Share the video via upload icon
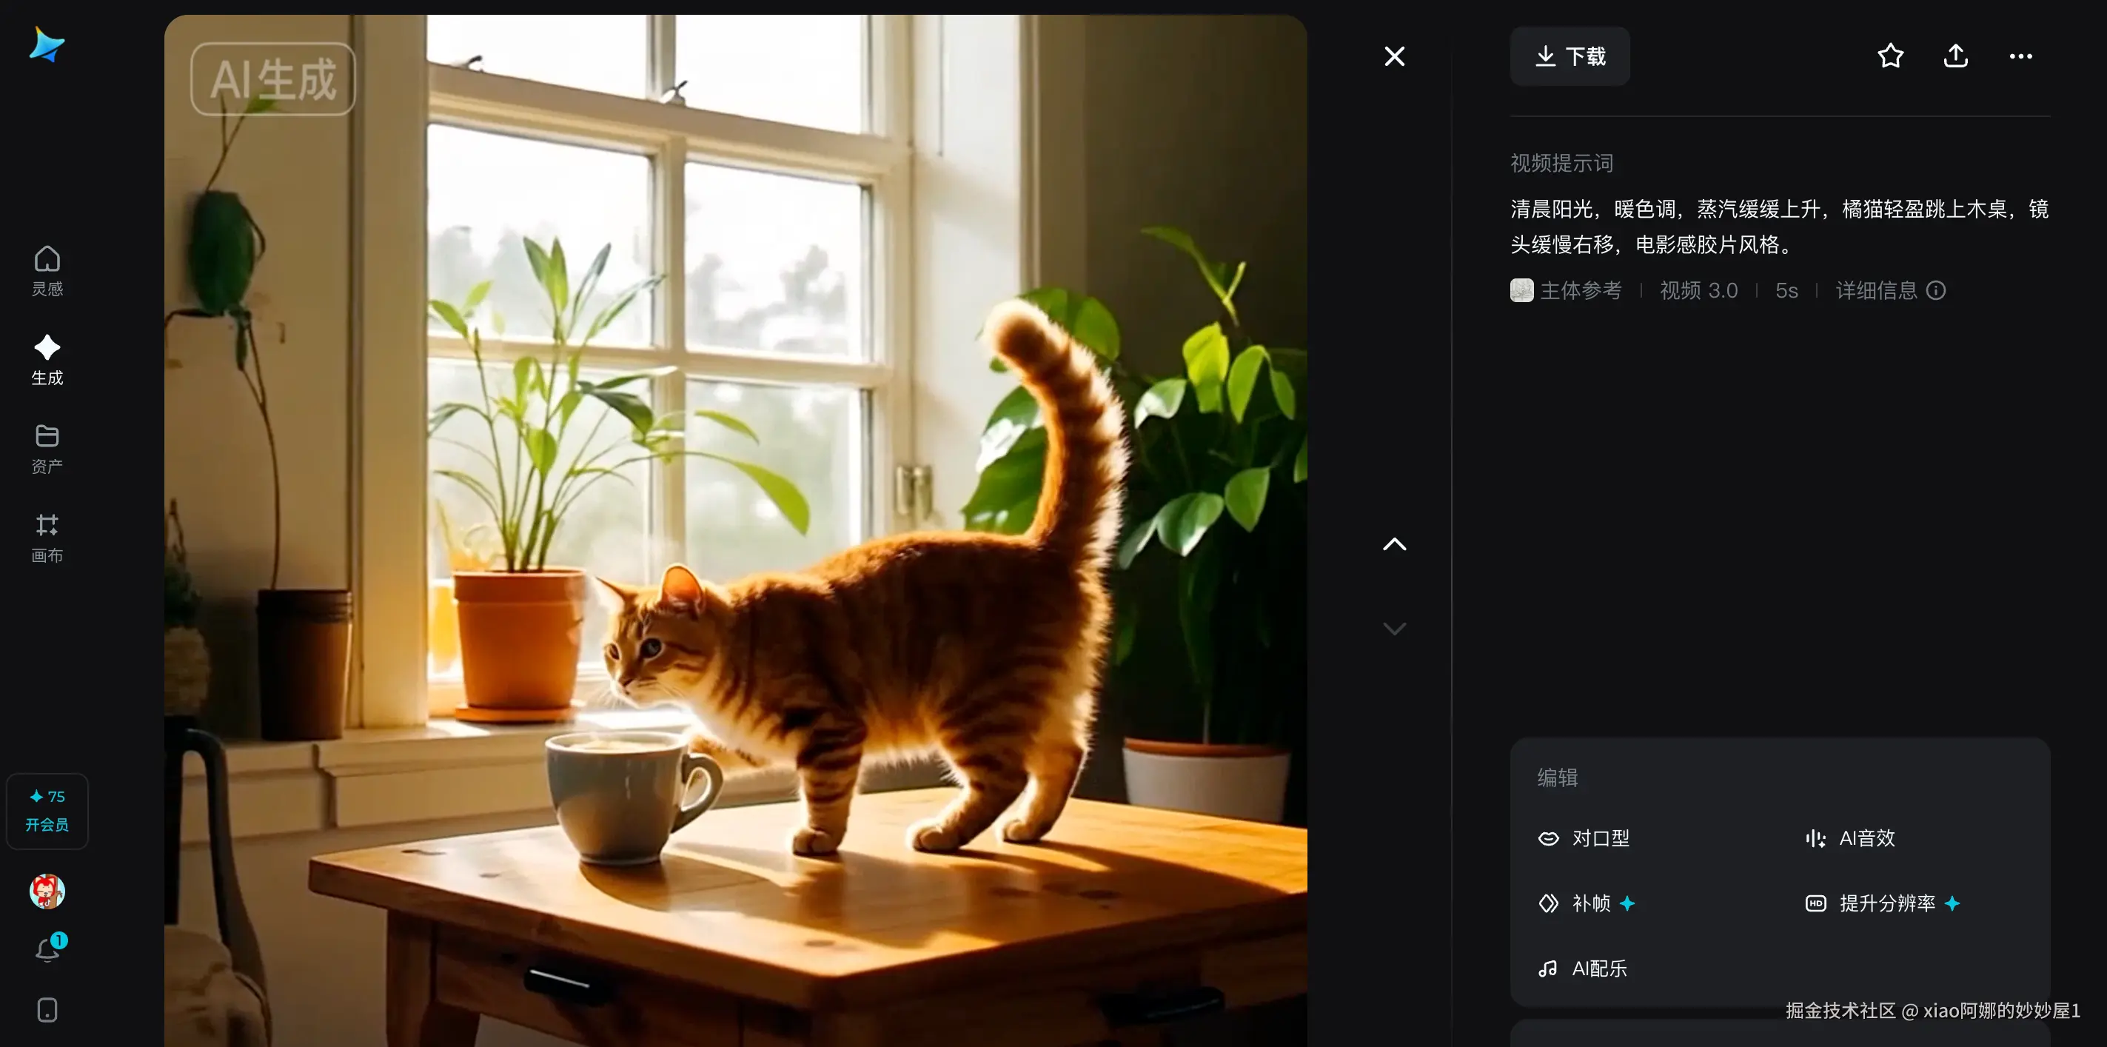The width and height of the screenshot is (2107, 1047). click(x=1955, y=56)
